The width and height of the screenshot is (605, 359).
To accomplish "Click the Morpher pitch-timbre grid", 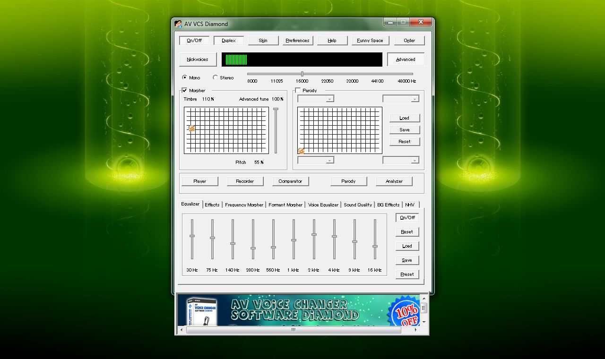I will [226, 130].
